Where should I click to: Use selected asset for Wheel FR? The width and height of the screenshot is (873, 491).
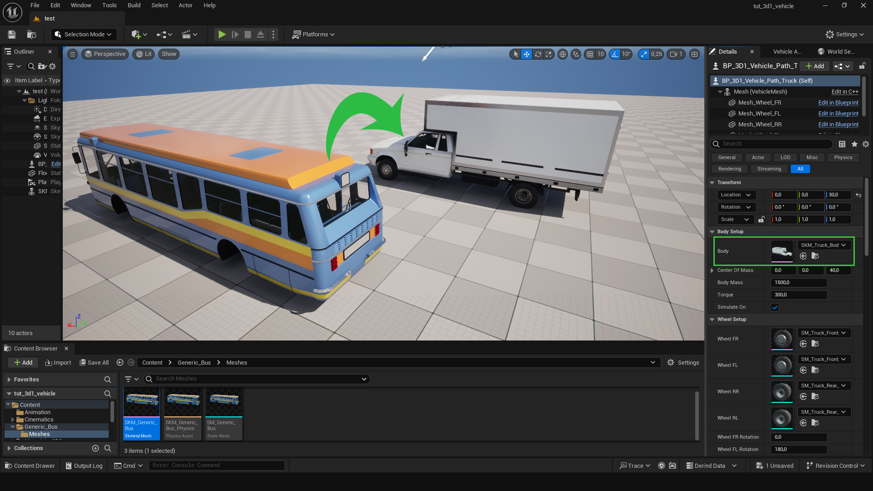point(803,344)
